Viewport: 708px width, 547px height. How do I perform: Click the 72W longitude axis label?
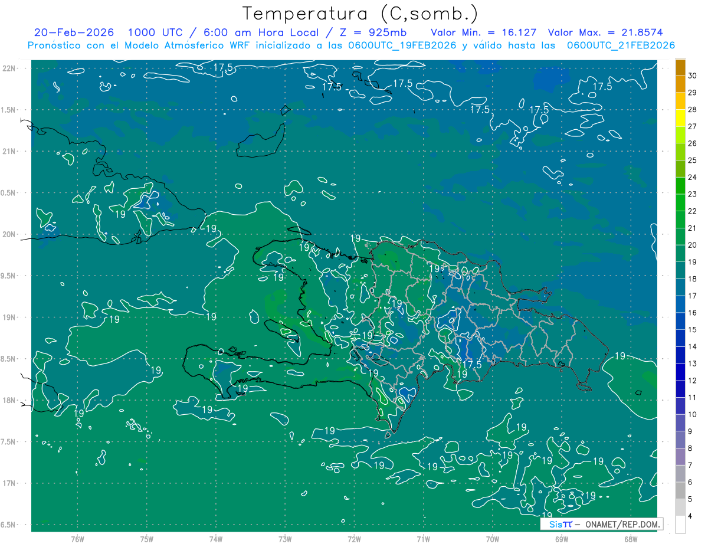(x=354, y=539)
